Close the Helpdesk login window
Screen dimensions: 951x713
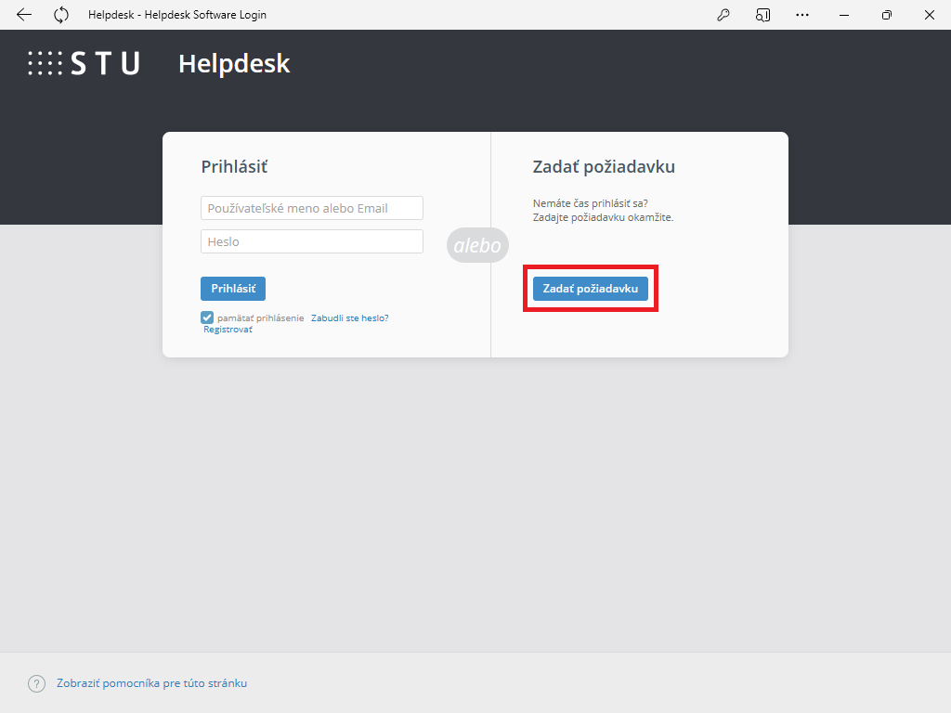point(929,15)
